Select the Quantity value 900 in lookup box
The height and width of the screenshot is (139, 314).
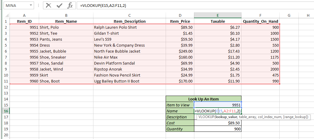coord(218,129)
